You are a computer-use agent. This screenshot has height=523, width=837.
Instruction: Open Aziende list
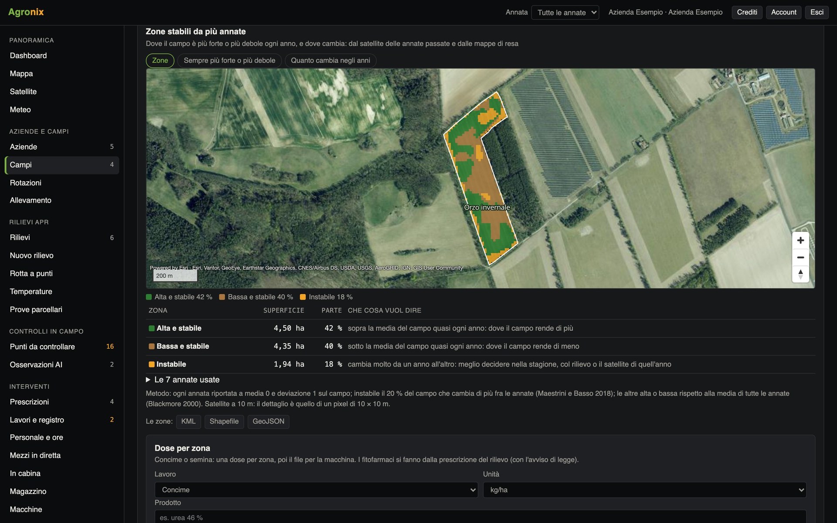(x=61, y=147)
